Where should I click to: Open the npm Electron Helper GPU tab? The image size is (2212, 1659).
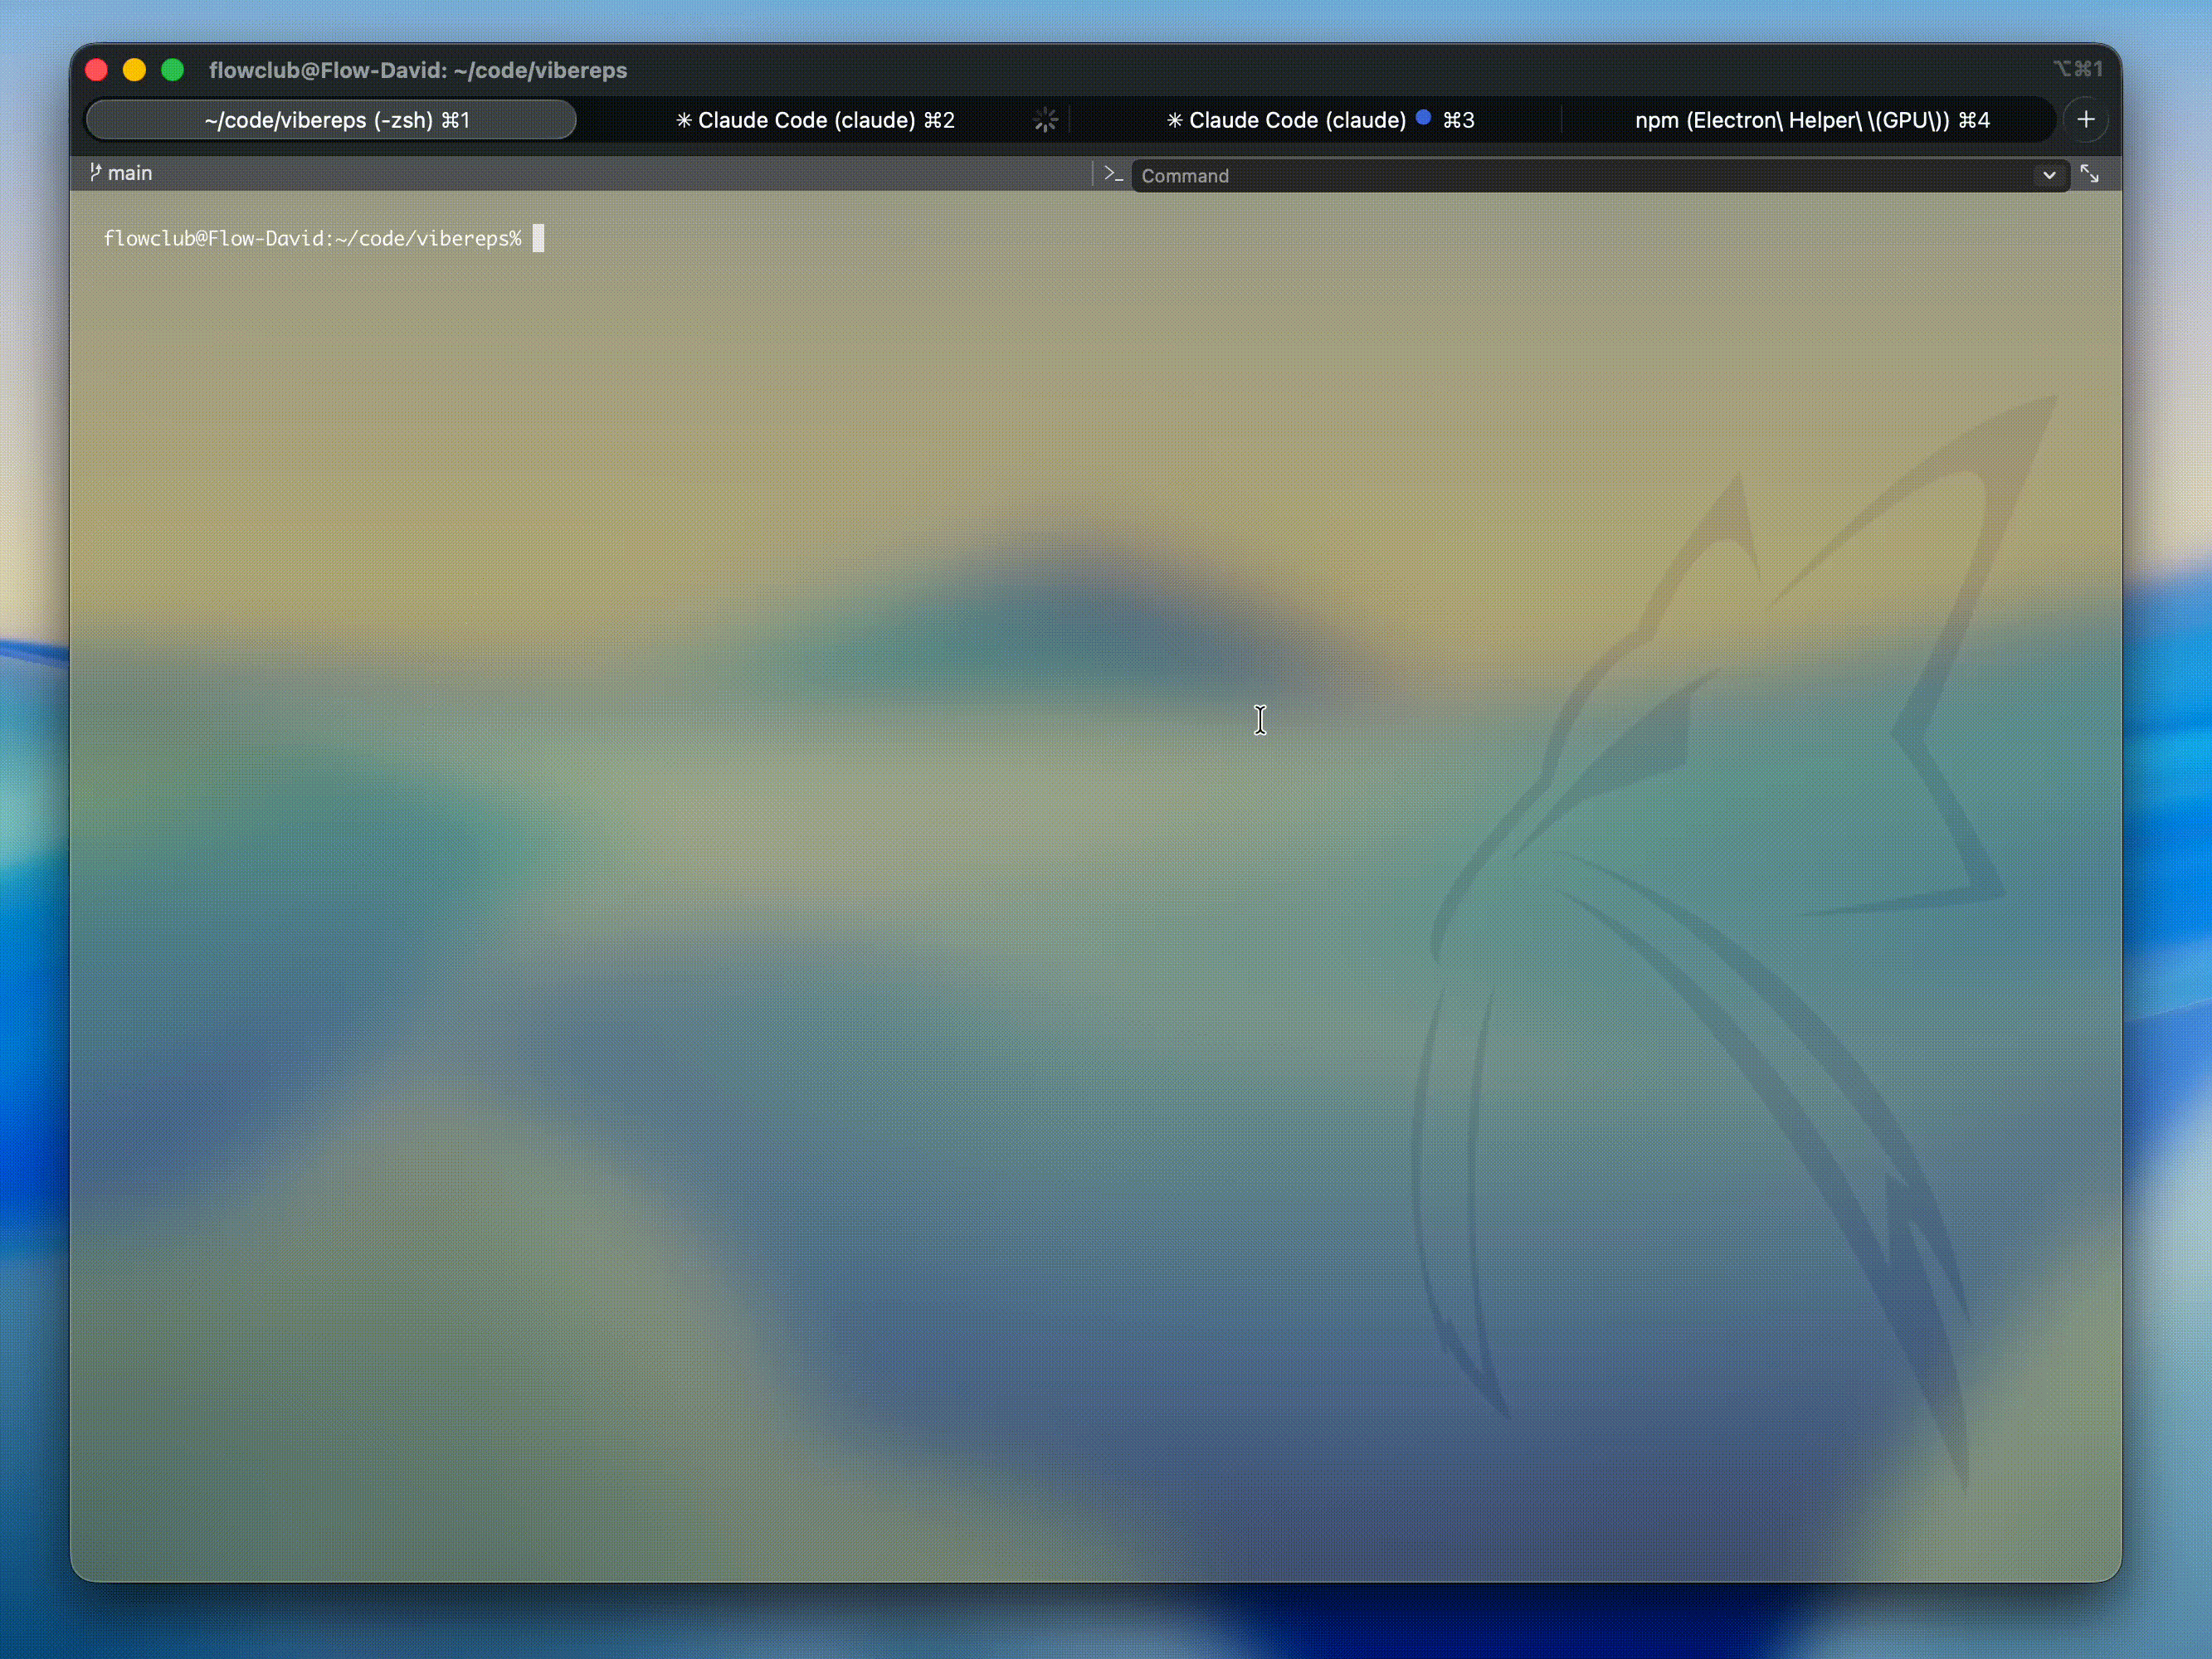point(1811,120)
